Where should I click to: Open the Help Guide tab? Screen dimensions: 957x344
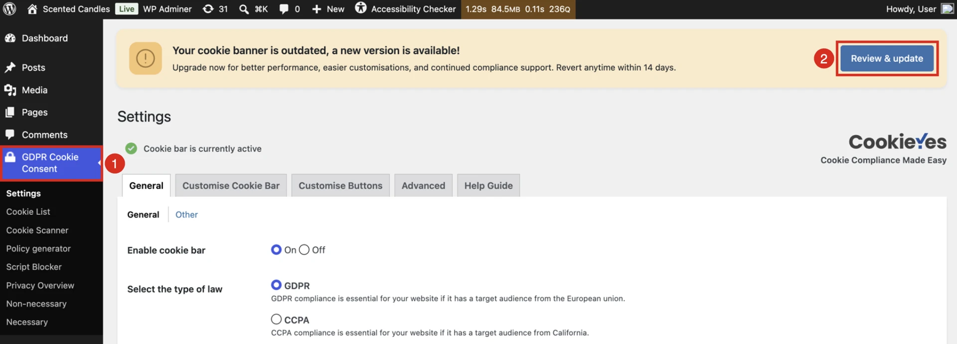[x=488, y=185]
